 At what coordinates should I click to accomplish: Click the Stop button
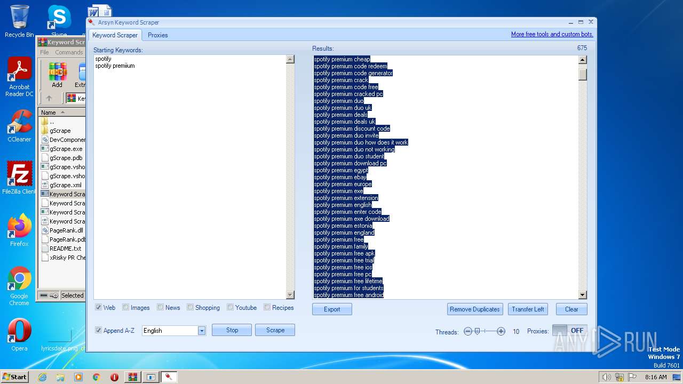[232, 330]
